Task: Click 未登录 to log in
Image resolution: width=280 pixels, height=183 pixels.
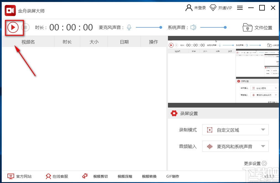Action: click(x=200, y=8)
